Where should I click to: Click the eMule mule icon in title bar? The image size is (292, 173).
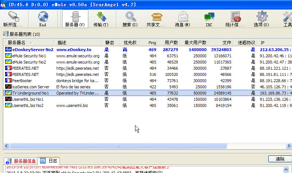pyautogui.click(x=3, y=5)
